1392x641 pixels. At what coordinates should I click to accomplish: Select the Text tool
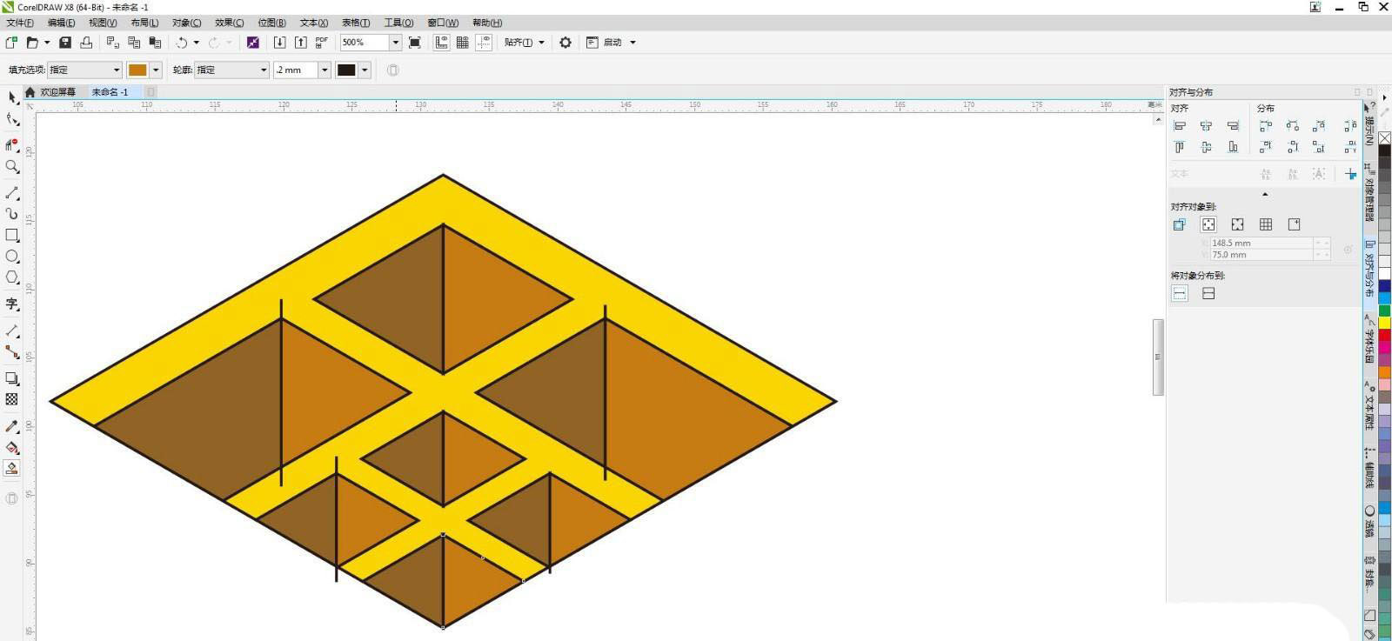pyautogui.click(x=12, y=304)
